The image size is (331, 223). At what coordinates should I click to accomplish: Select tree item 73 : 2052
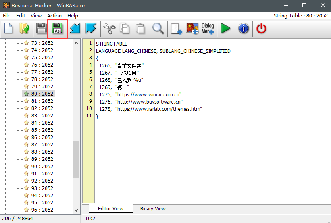(x=42, y=43)
